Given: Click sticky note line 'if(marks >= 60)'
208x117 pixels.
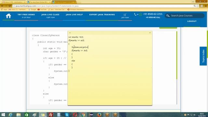Looking at the screenshot, I should coord(76,40).
